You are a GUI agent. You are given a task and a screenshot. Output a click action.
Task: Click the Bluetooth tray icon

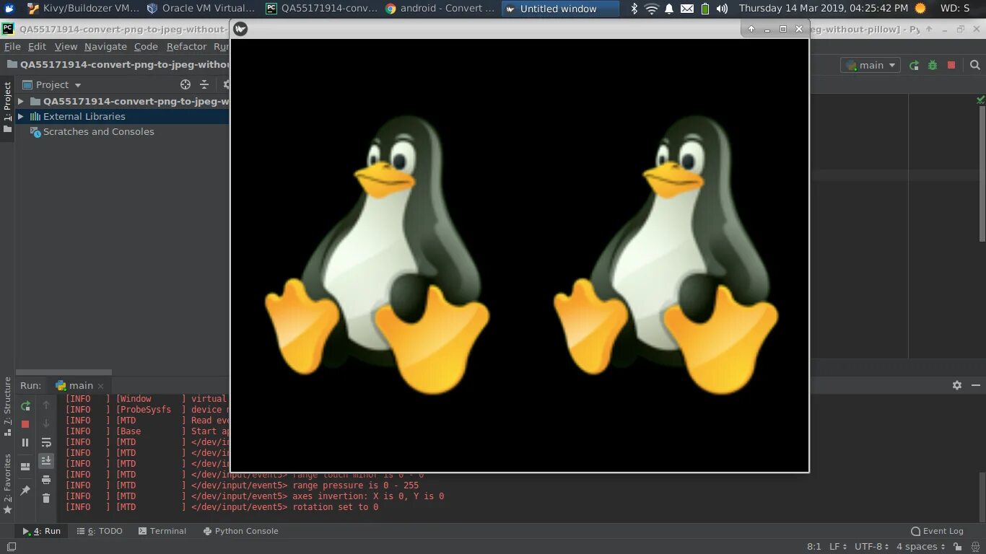click(x=634, y=9)
